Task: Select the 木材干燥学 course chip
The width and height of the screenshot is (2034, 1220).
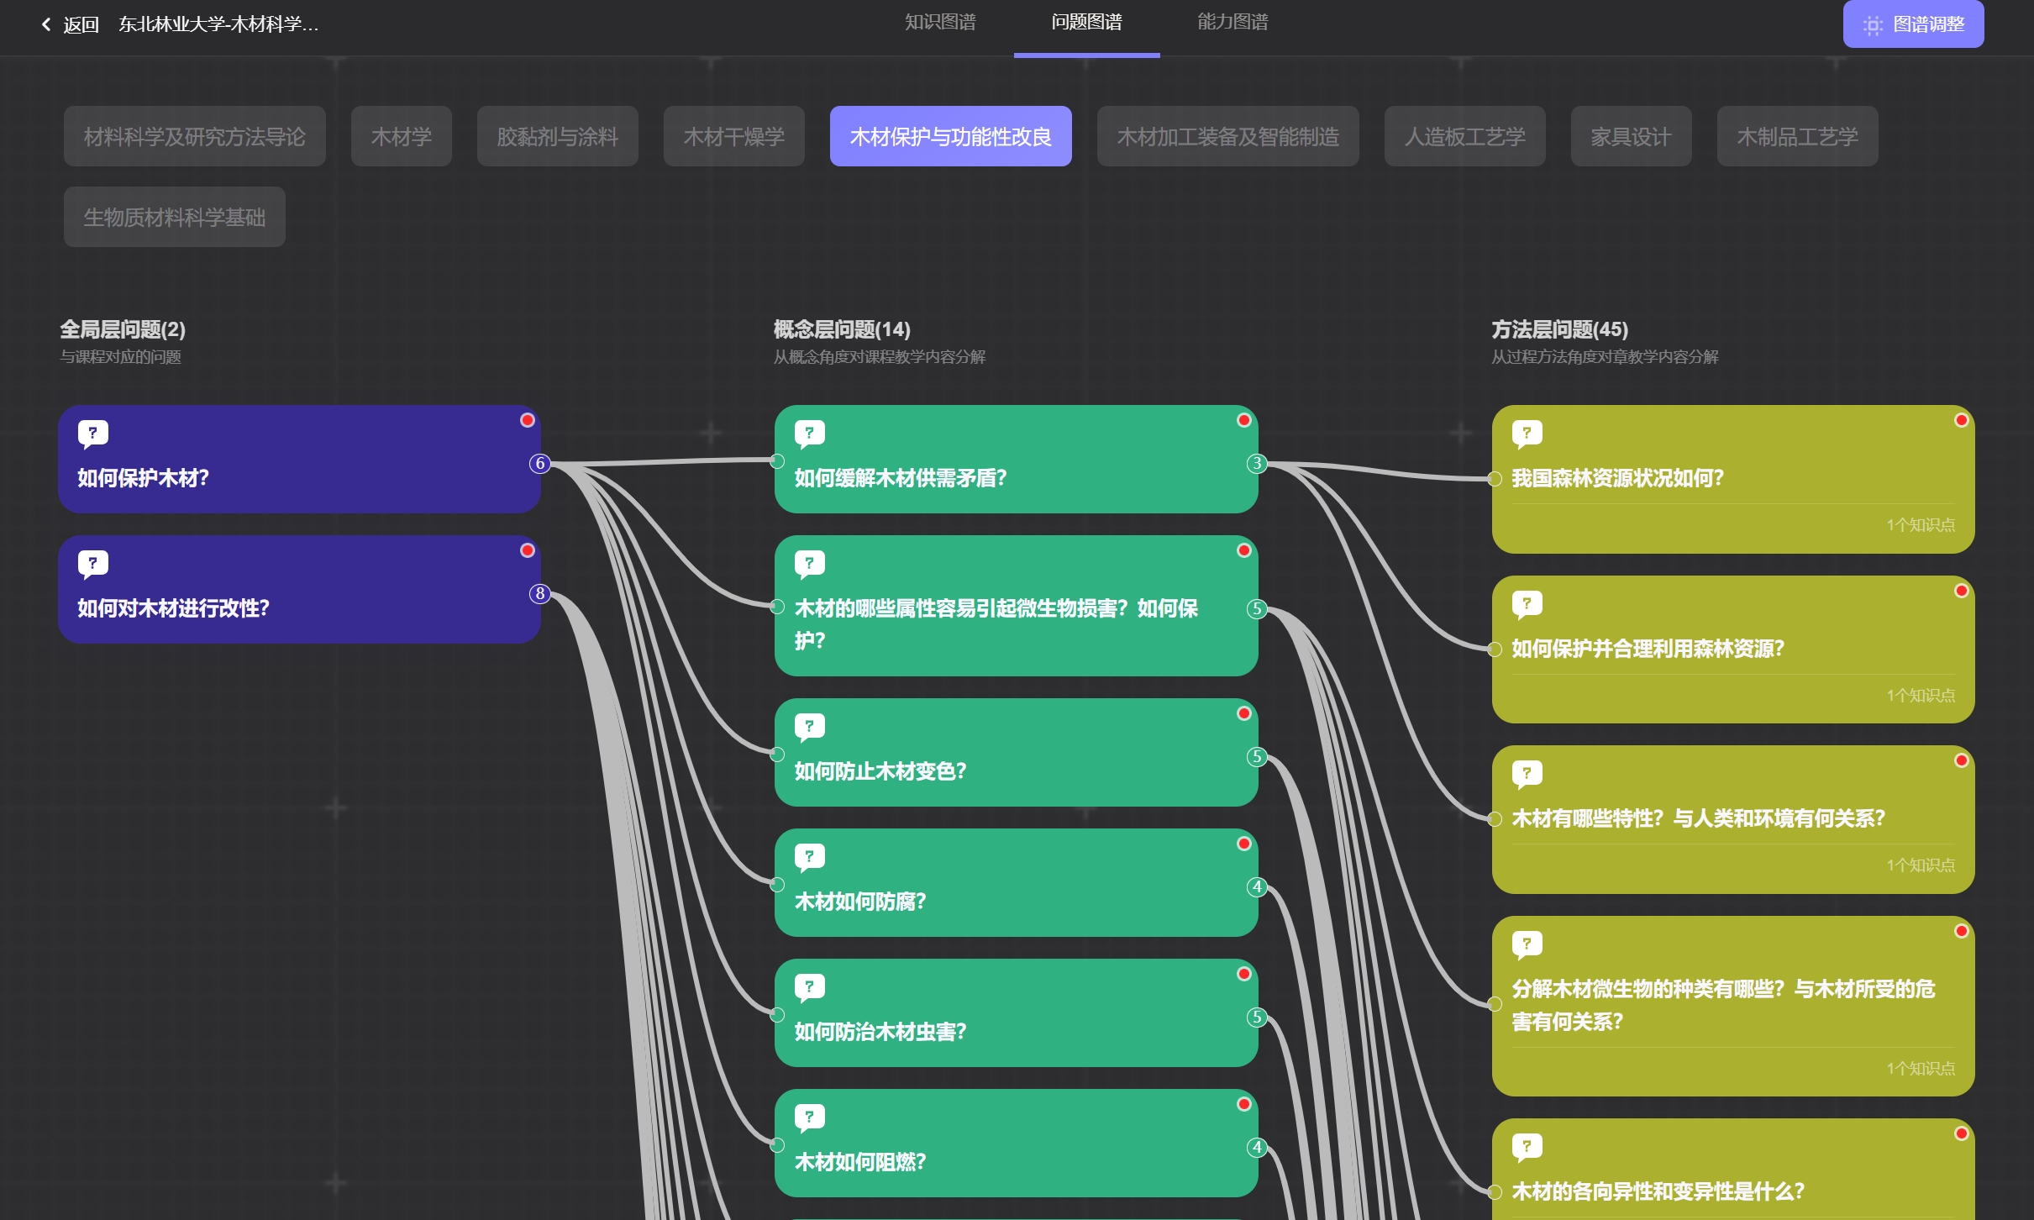Action: pyautogui.click(x=733, y=137)
